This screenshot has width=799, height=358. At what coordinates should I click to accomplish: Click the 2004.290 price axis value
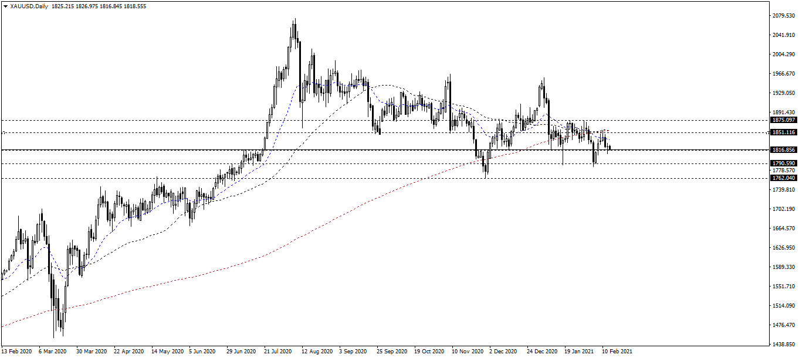[x=784, y=54]
